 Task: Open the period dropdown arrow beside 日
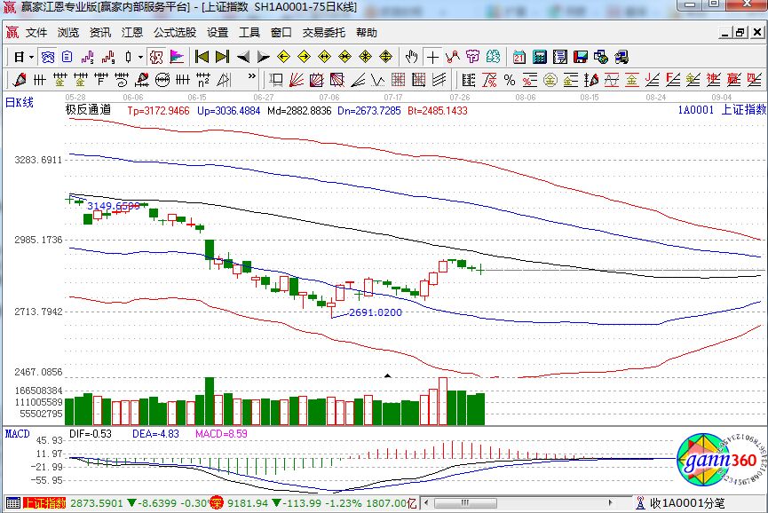31,57
